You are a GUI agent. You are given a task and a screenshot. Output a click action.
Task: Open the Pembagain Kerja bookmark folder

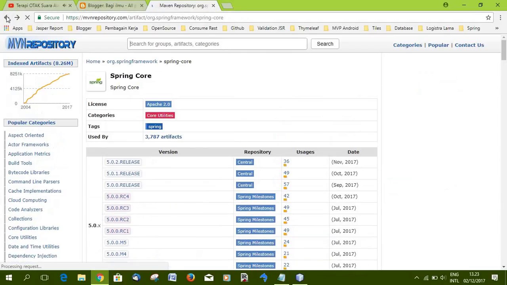pyautogui.click(x=117, y=28)
